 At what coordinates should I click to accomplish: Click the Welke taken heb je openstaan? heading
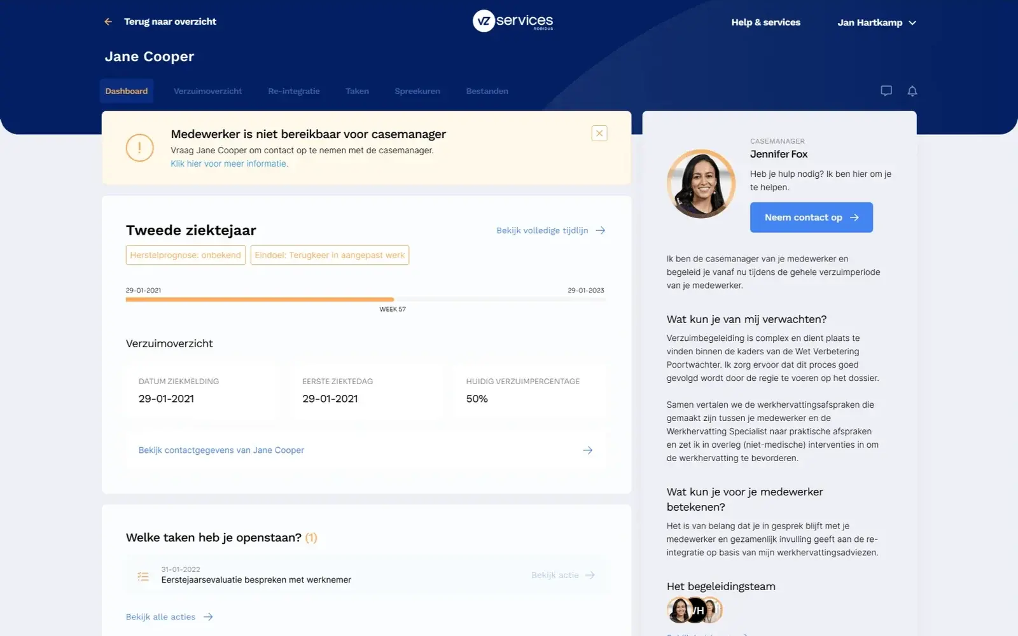click(x=214, y=537)
